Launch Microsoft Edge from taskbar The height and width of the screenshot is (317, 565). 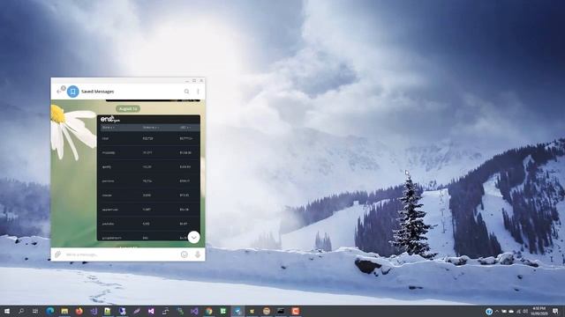(x=50, y=311)
